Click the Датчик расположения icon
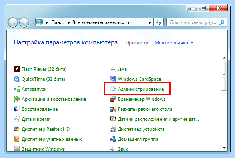Viewport: 235px width, 158px height. 113,119
